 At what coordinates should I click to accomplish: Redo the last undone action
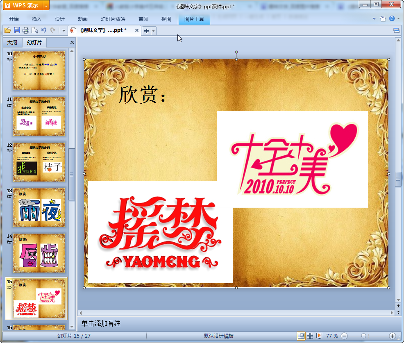tap(53, 30)
